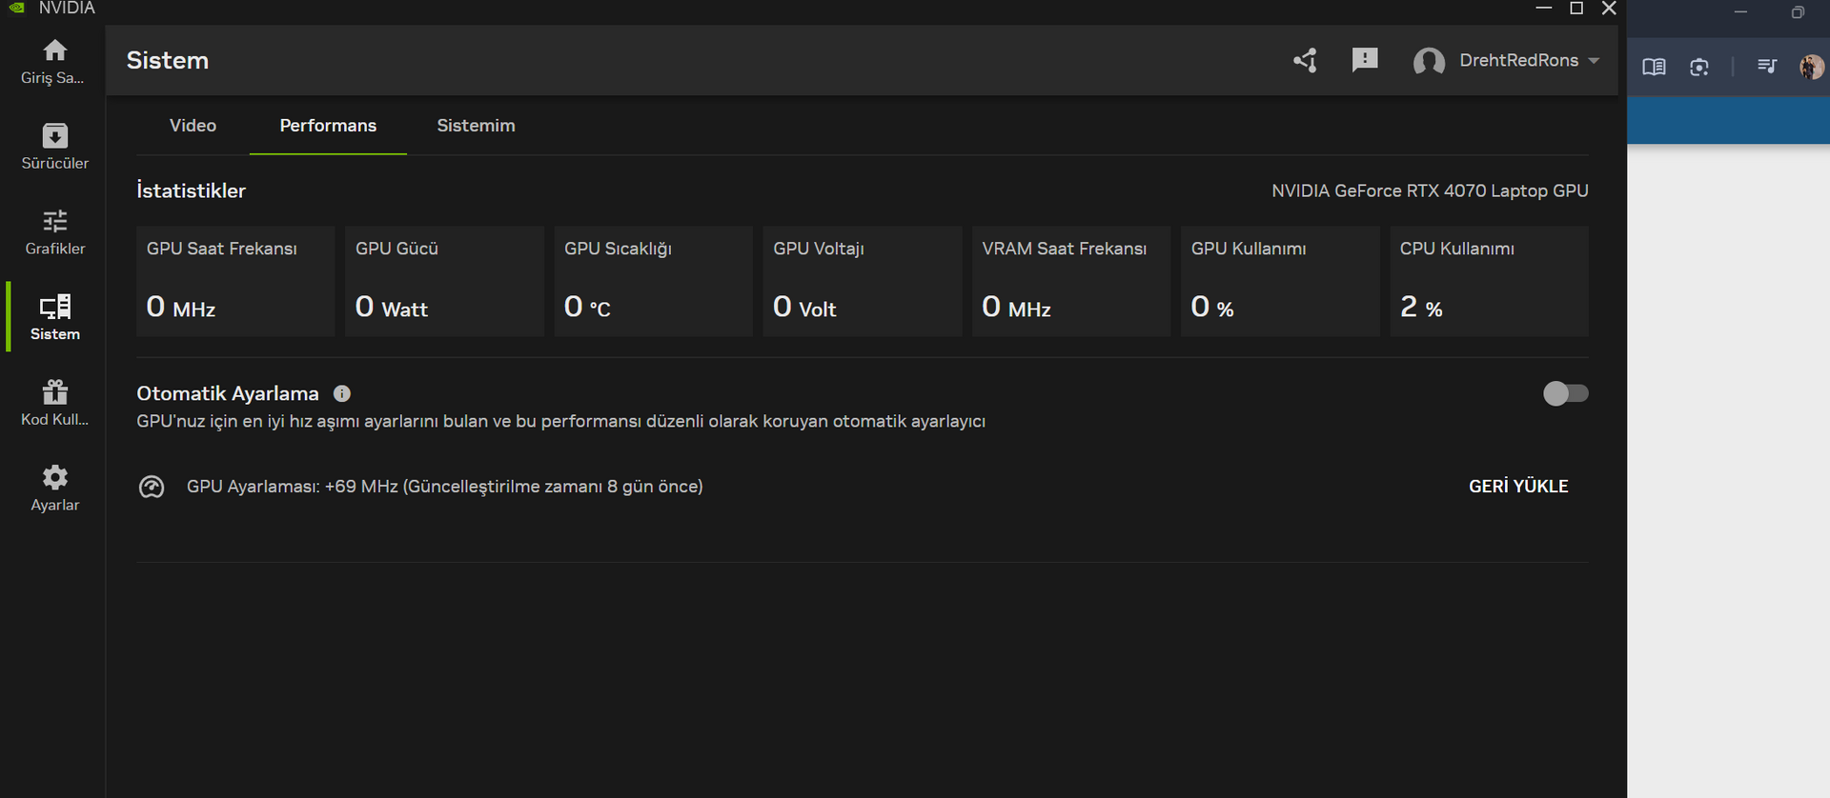Restore the background browser window
The image size is (1830, 798).
point(1798,12)
